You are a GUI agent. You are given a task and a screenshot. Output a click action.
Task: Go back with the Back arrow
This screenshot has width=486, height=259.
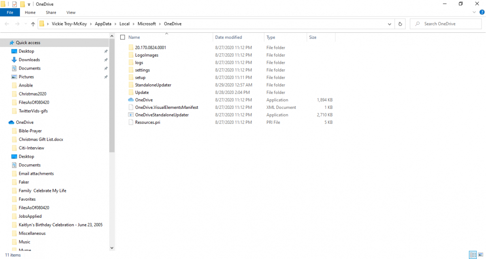coord(6,24)
